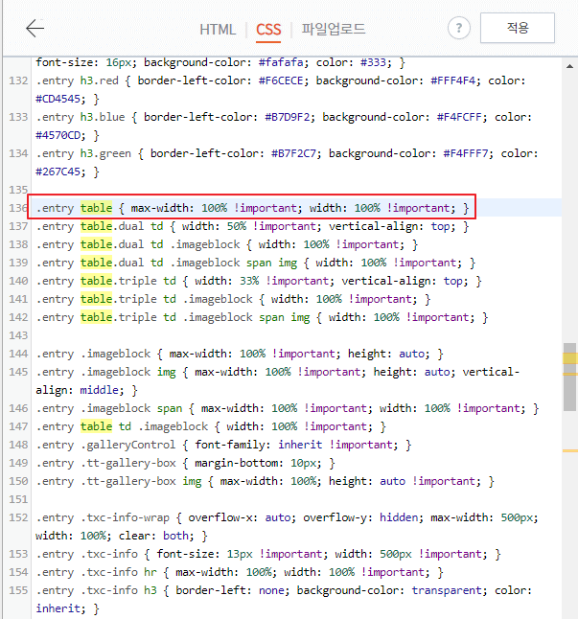Open the help question mark icon
Viewport: 578px width, 619px height.
[459, 28]
